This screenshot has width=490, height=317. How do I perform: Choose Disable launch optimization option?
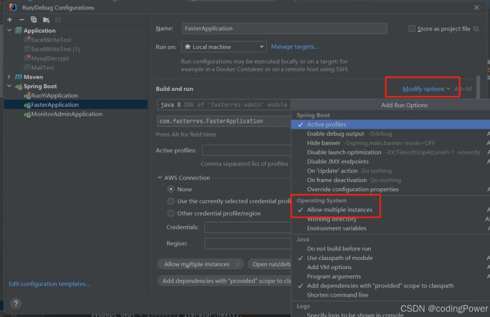(x=391, y=153)
